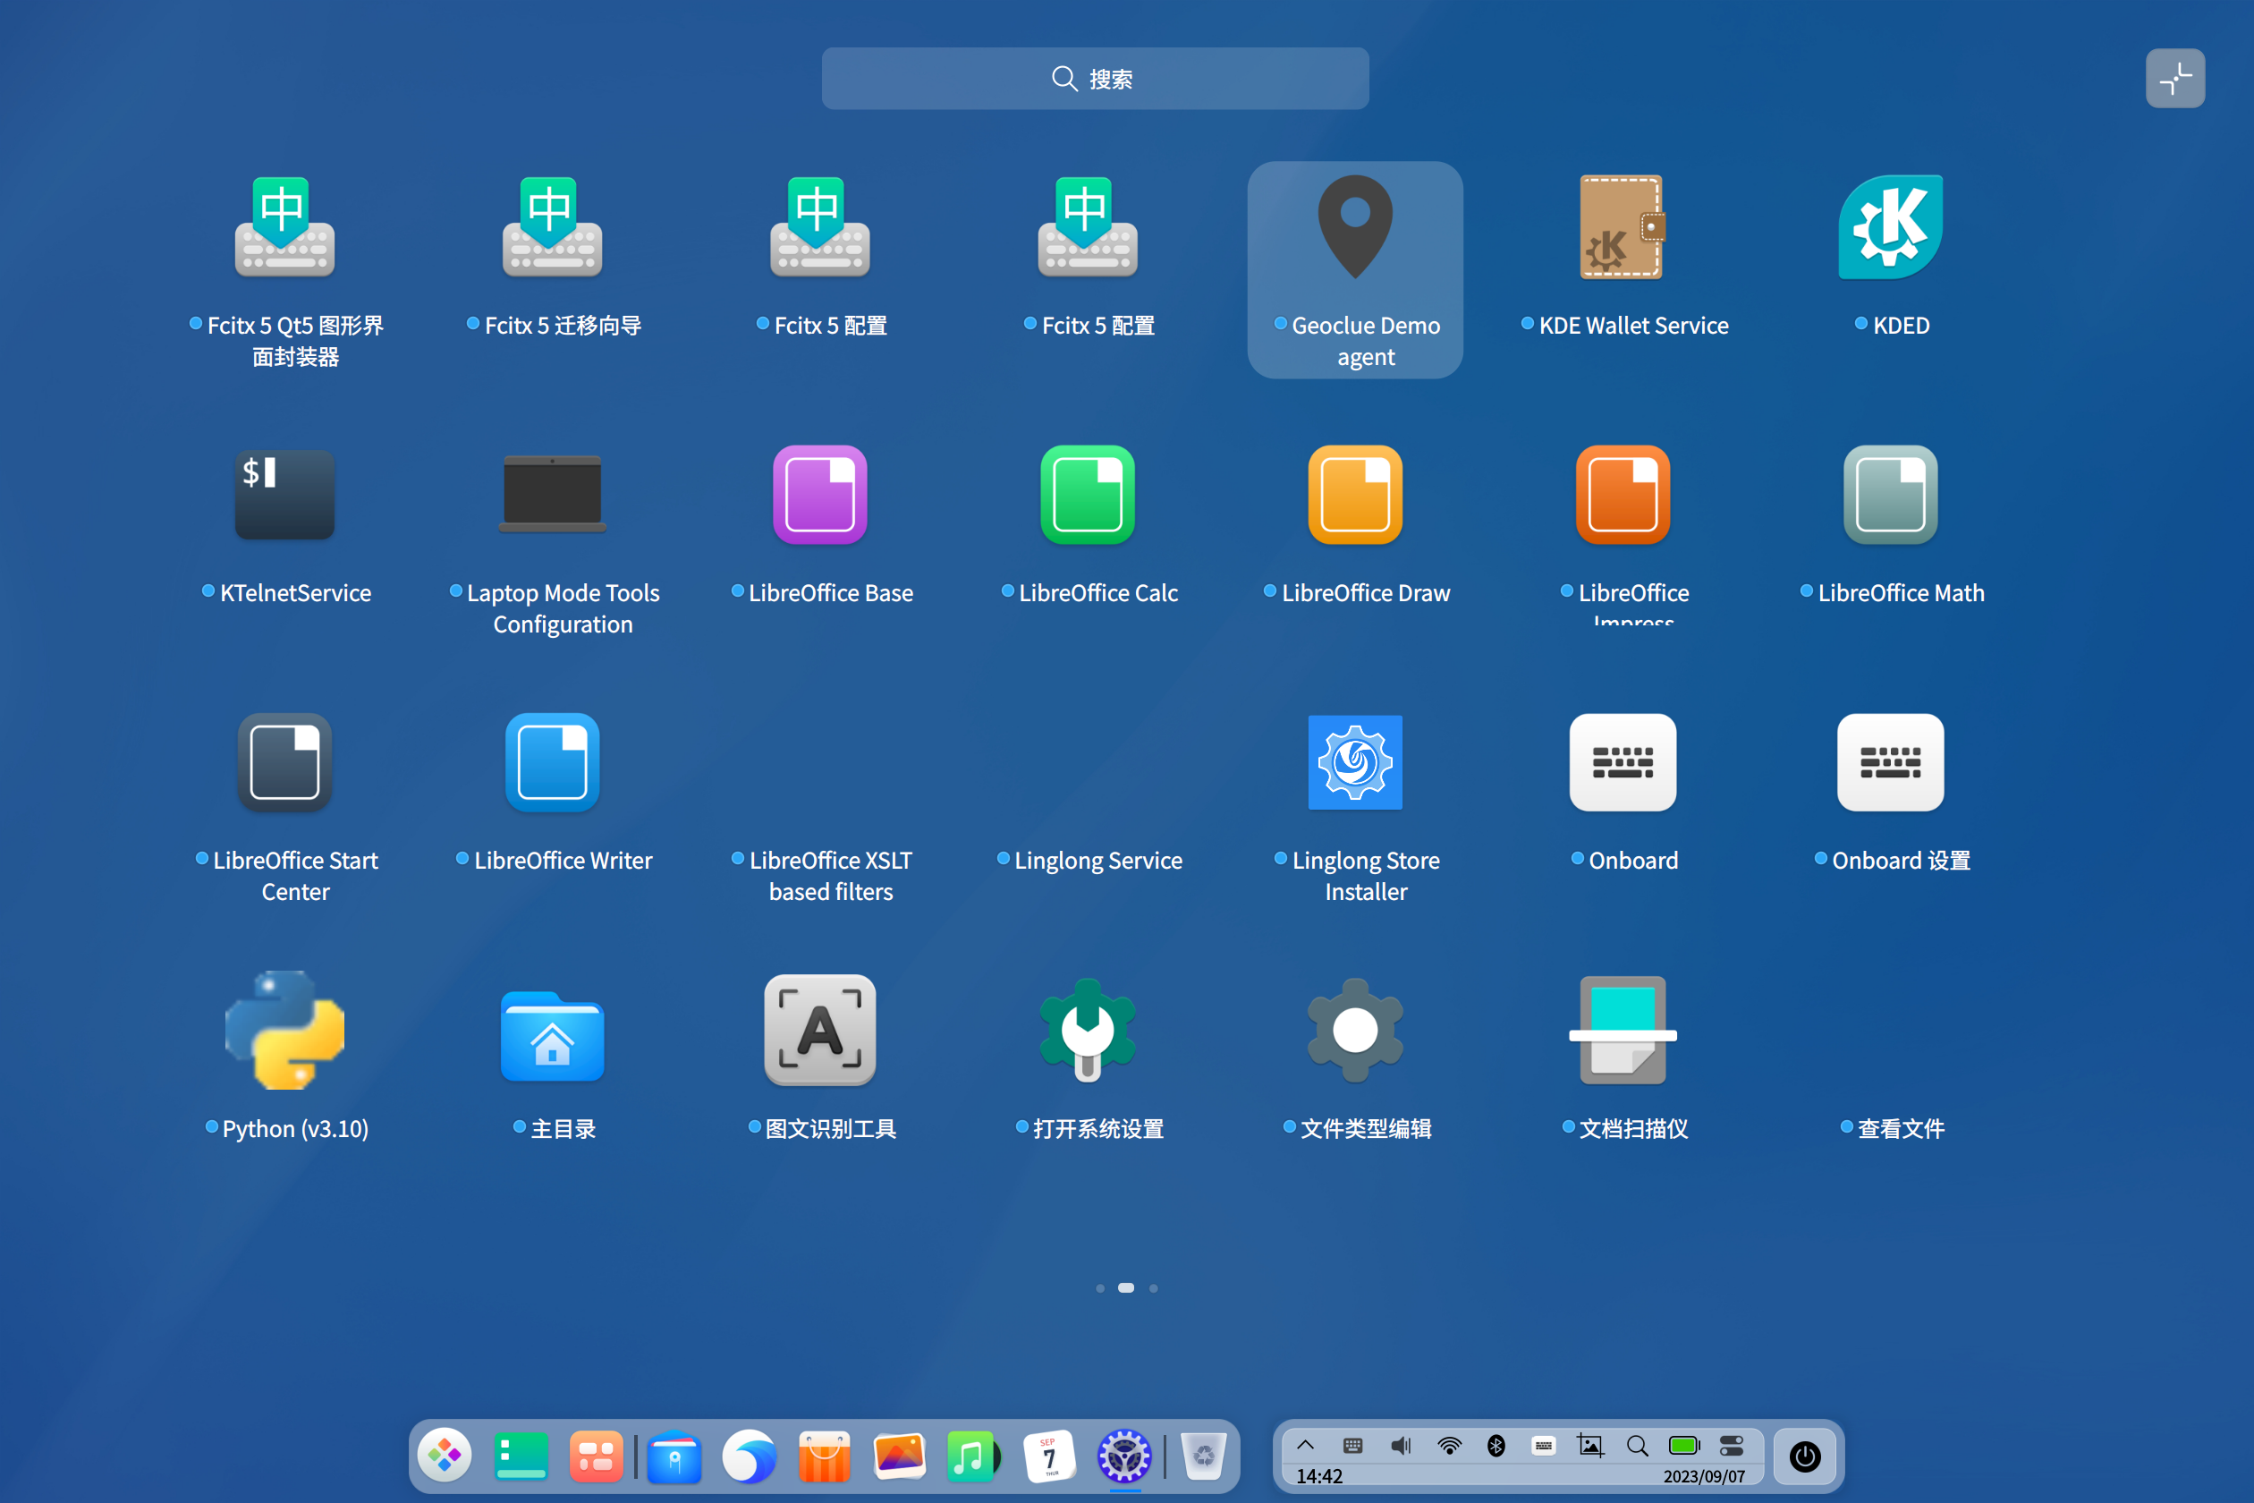The image size is (2254, 1503).
Task: Launch Python (v3.10)
Action: (284, 1031)
